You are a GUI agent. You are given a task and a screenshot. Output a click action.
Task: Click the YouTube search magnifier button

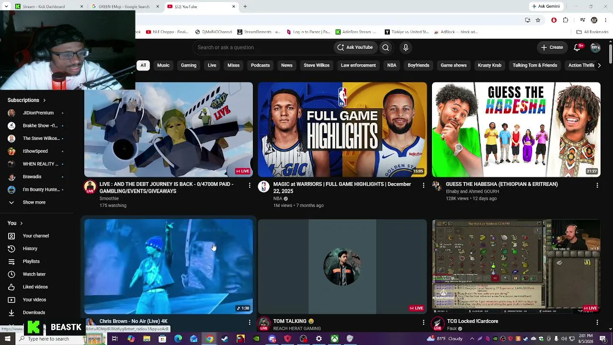(x=386, y=47)
